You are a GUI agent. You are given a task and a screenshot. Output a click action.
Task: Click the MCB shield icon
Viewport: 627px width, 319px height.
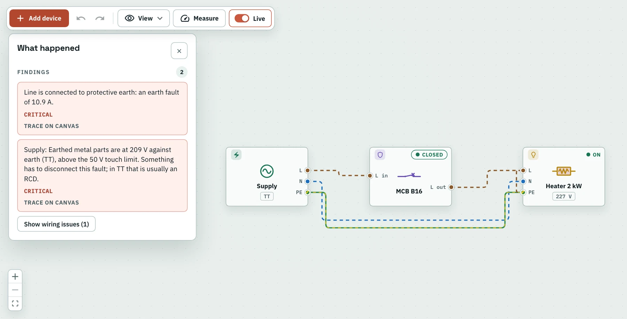[380, 155]
